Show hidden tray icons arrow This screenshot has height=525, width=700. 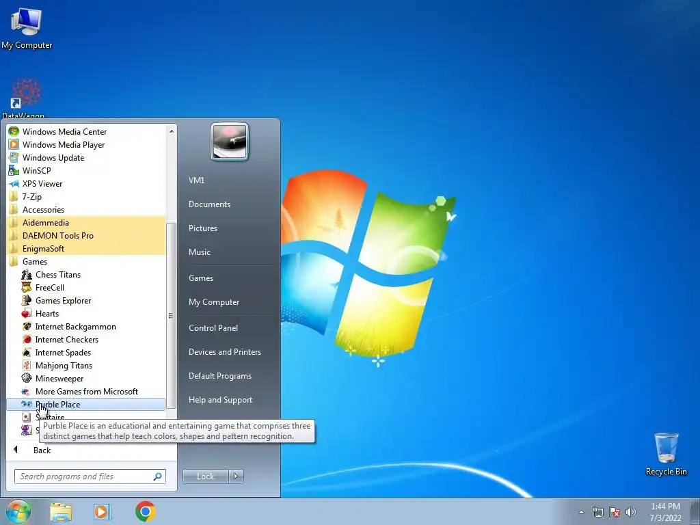tap(581, 512)
